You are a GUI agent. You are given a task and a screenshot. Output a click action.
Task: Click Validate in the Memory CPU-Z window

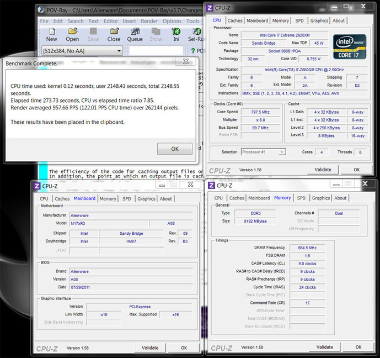(x=325, y=347)
